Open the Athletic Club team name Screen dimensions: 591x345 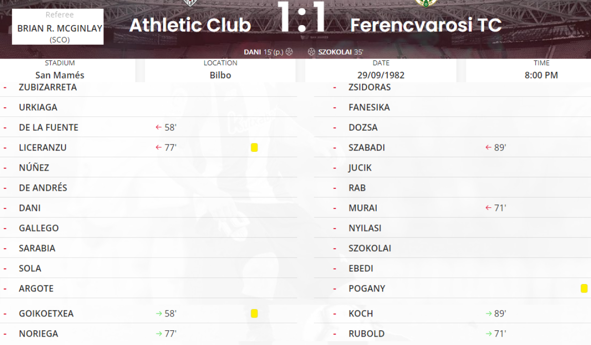tap(190, 25)
